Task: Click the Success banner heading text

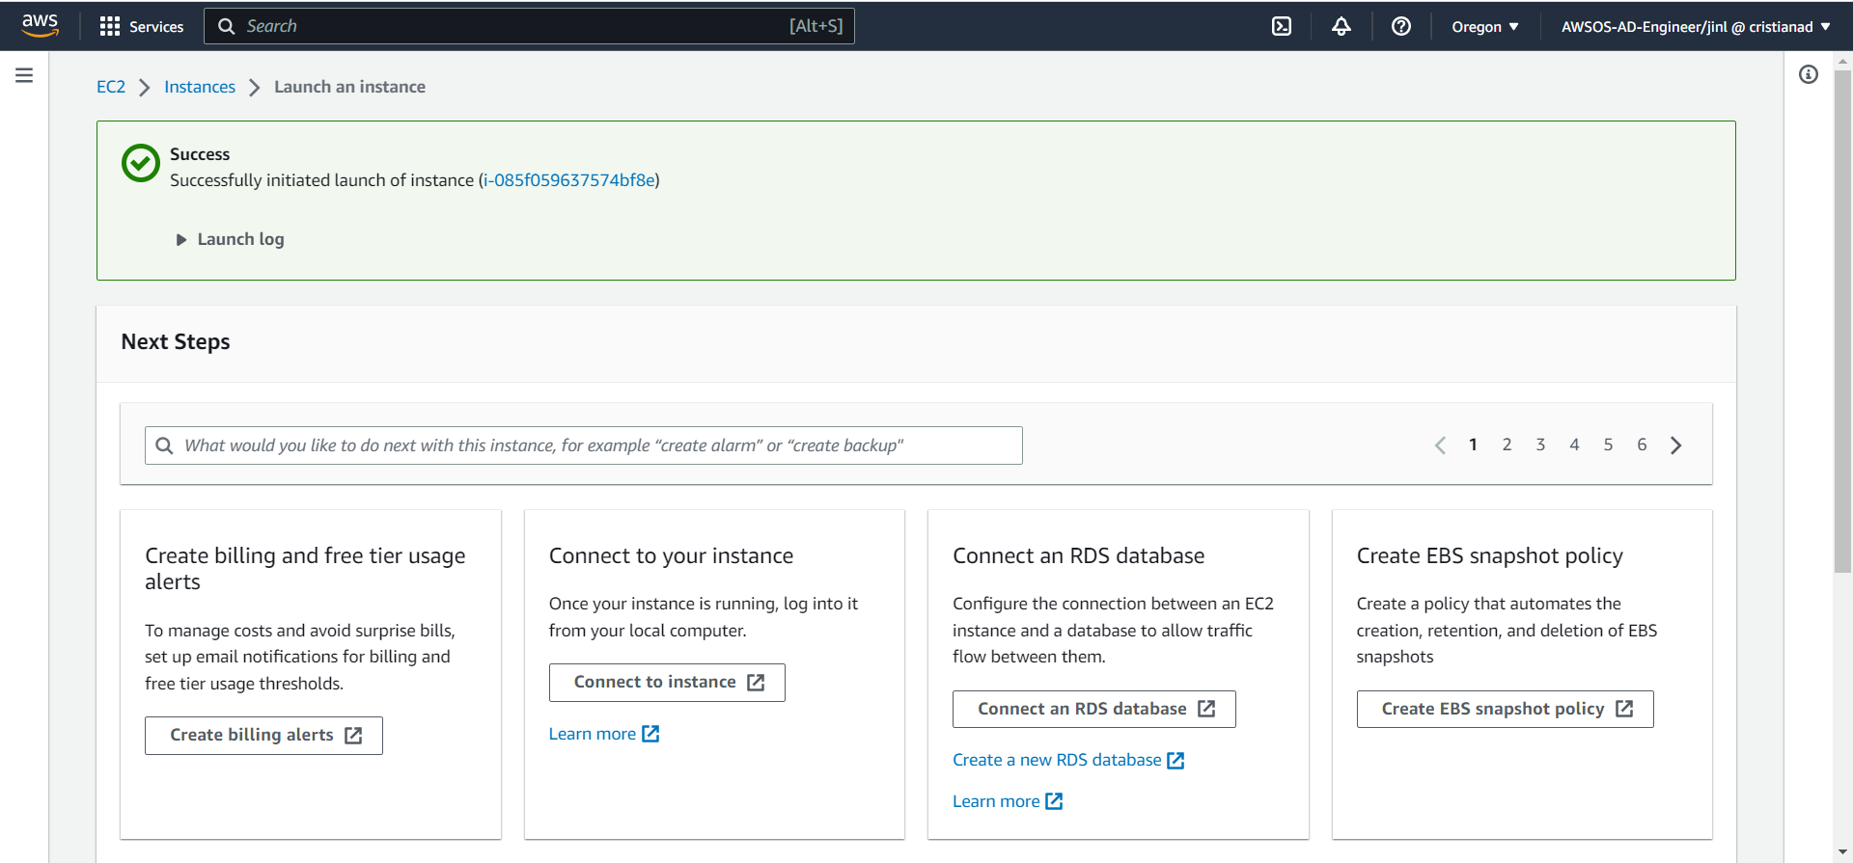Action: pyautogui.click(x=200, y=154)
